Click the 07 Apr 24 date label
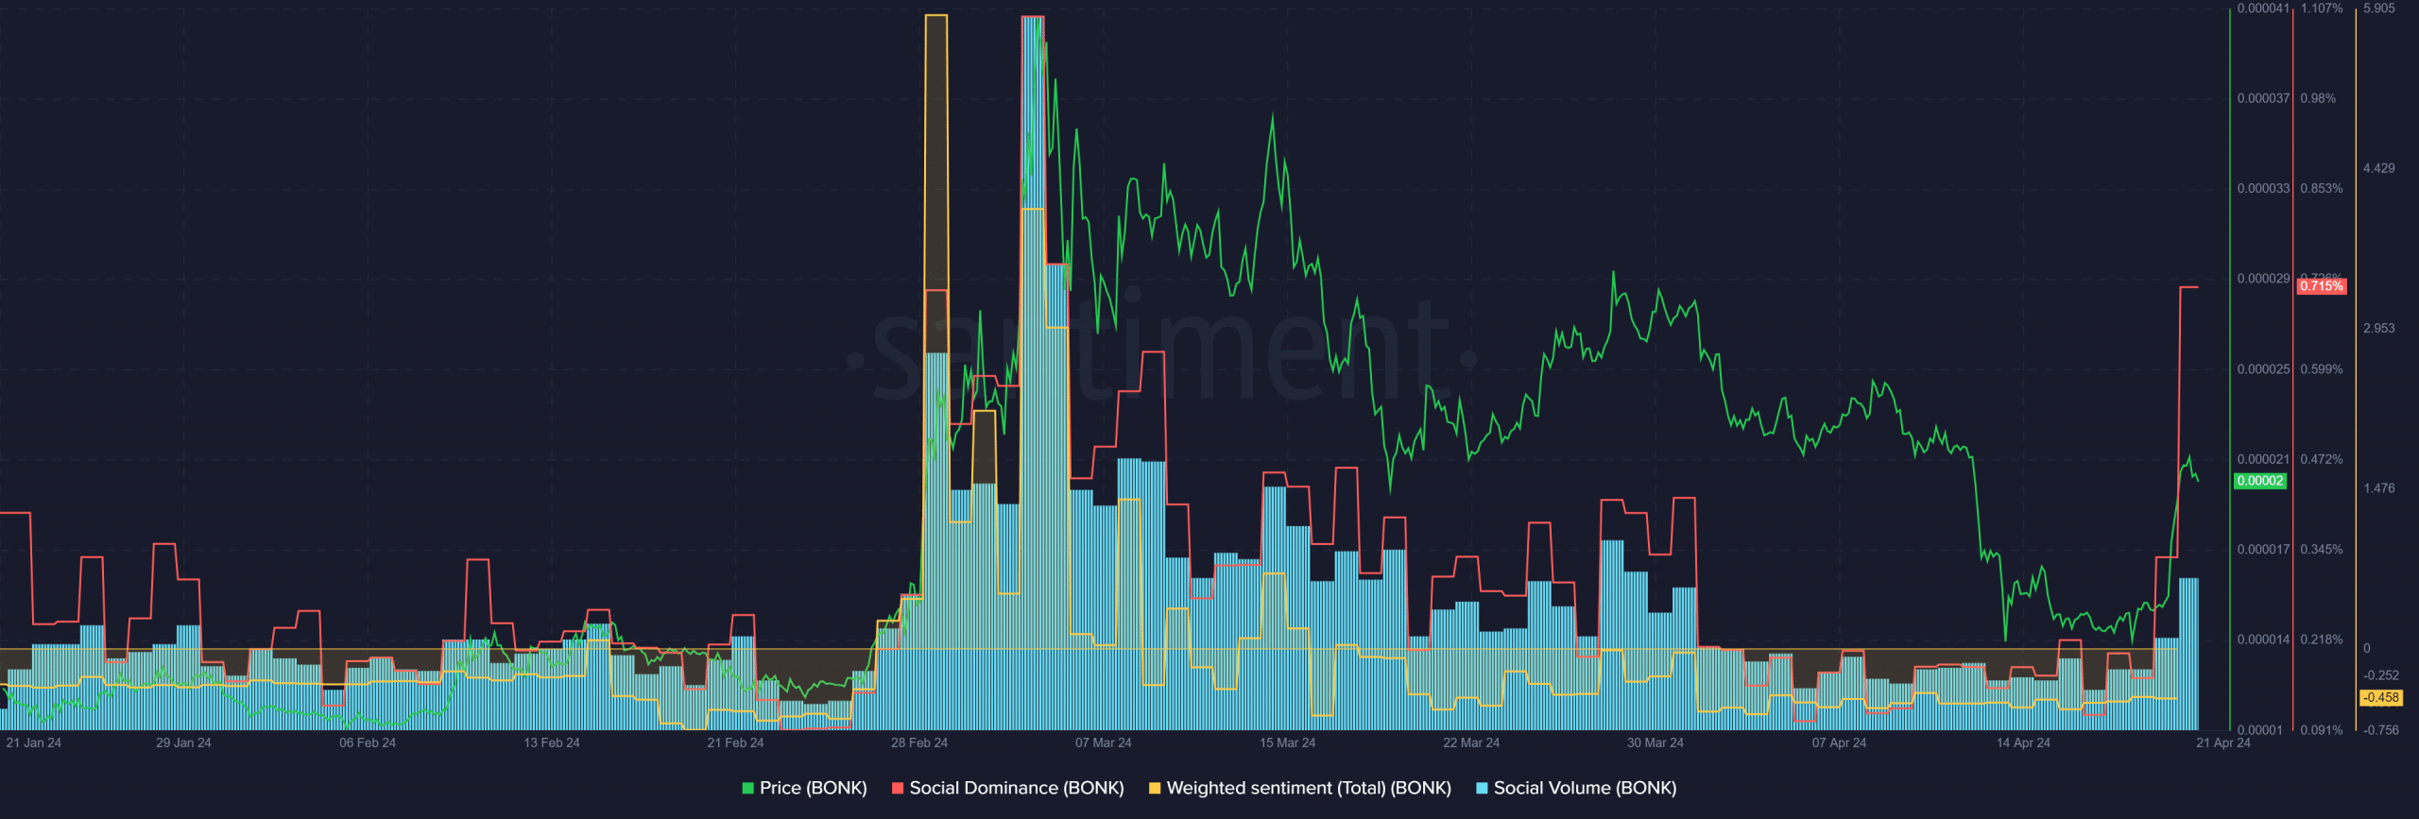2419x819 pixels. point(1839,743)
